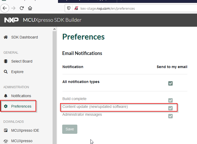Screen dimensions: 197x144
Task: Click the Save button
Action: 70,129
